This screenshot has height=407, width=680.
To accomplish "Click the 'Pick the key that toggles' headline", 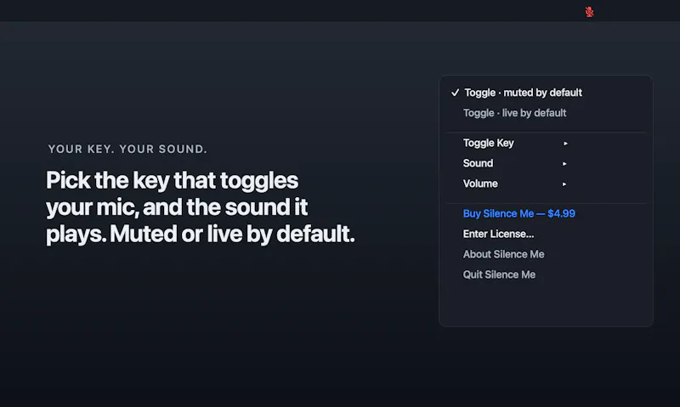I will click(173, 180).
